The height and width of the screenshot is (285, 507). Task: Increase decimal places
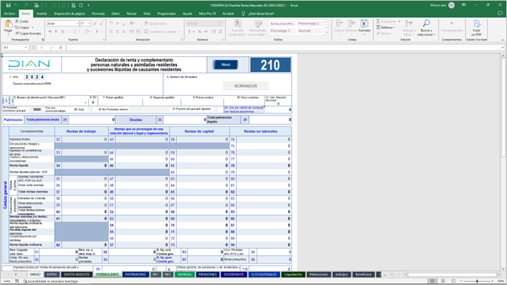pyautogui.click(x=214, y=31)
